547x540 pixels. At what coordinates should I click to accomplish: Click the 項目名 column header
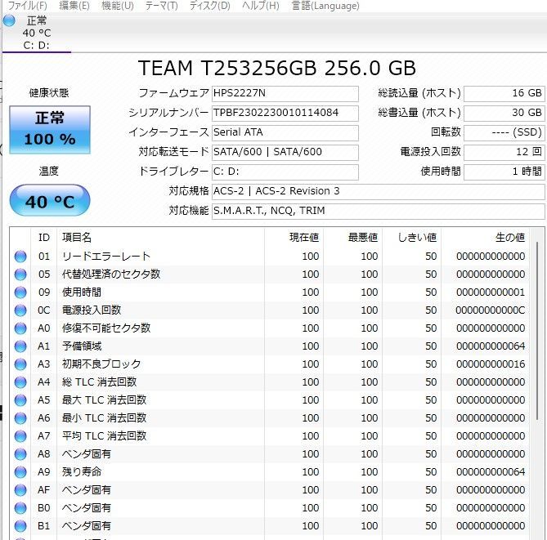(160, 238)
